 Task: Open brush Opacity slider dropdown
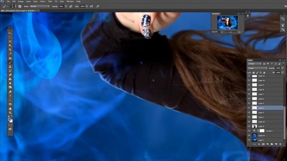66,6
